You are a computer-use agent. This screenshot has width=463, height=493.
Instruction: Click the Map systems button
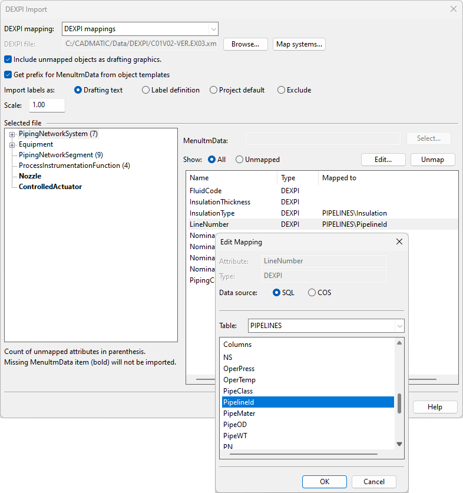point(299,44)
